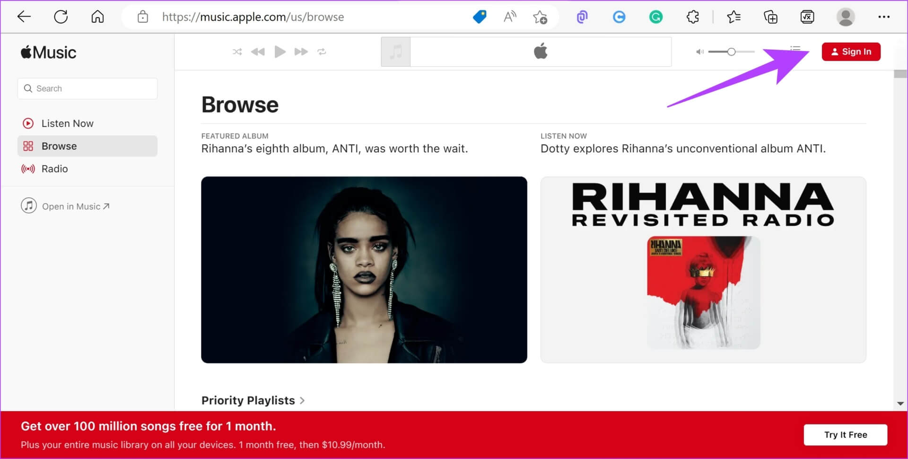Screen dimensions: 908x459
Task: Click the red Sign In button
Action: [851, 52]
